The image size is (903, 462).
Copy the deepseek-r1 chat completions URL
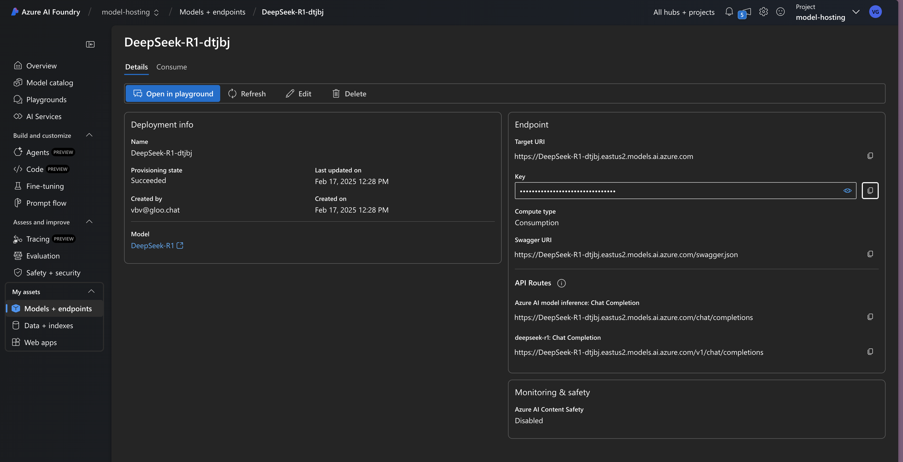pos(871,352)
